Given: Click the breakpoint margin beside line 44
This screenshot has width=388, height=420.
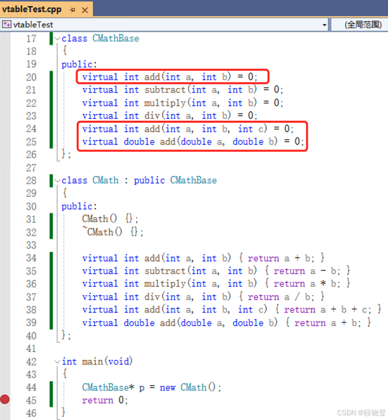Looking at the screenshot, I should click(5, 387).
